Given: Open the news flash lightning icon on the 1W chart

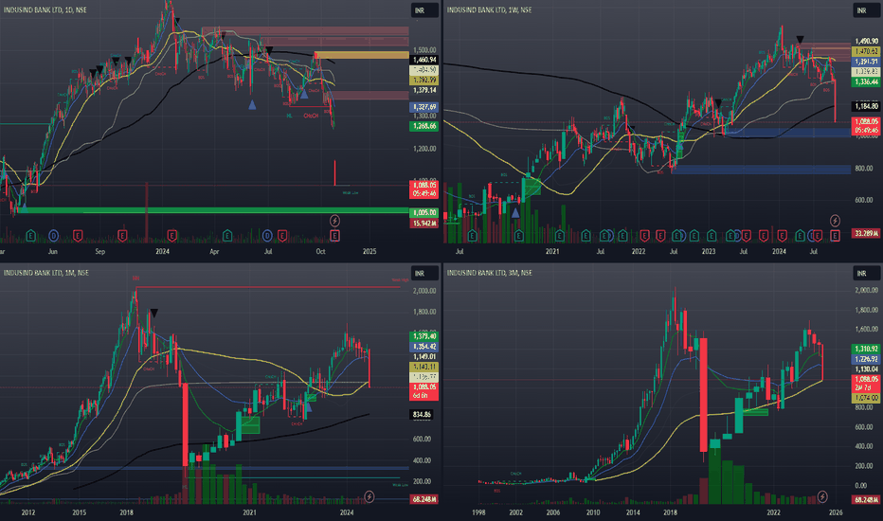Looking at the screenshot, I should point(835,220).
